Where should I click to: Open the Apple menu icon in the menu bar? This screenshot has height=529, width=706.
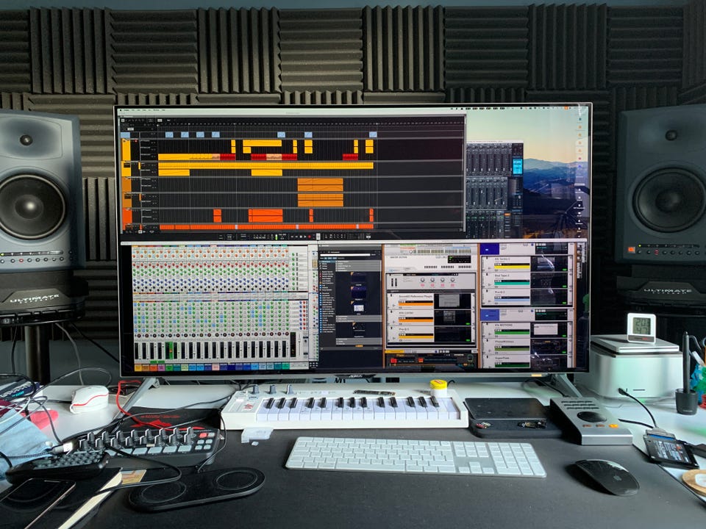(x=121, y=109)
